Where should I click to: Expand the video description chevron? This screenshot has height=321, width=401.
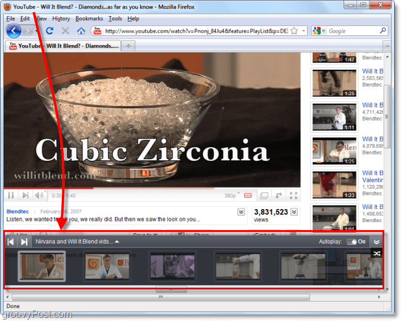point(241,212)
